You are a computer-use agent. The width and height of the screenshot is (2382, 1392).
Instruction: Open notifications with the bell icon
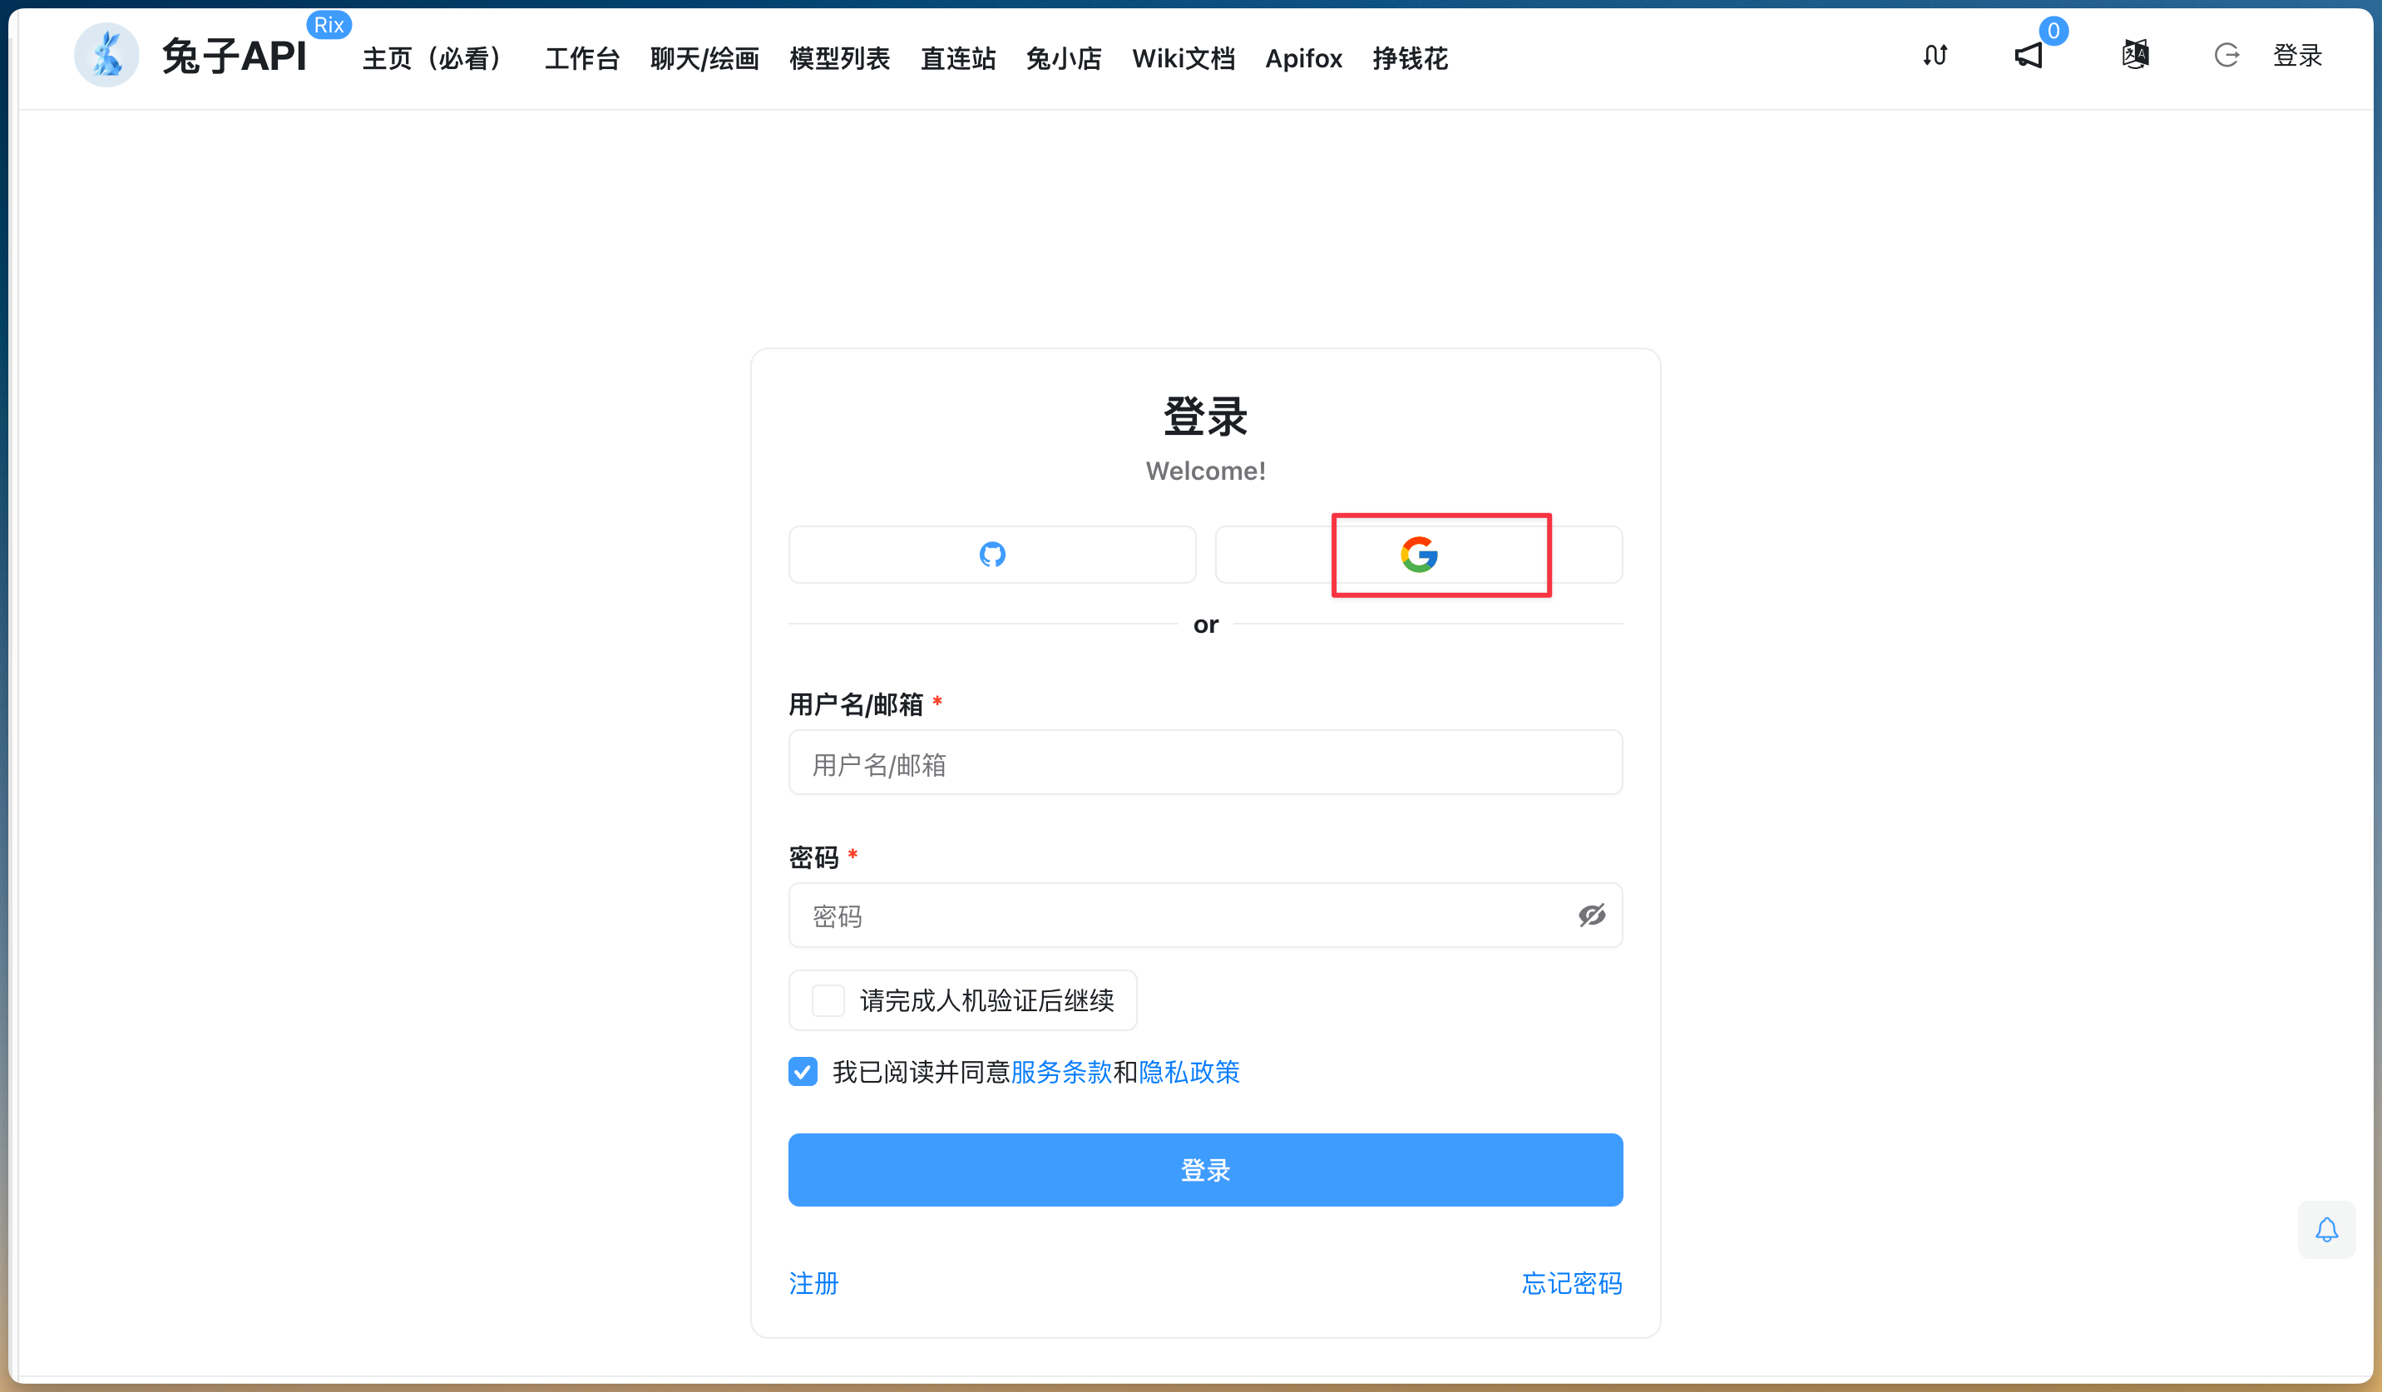[x=2327, y=1230]
